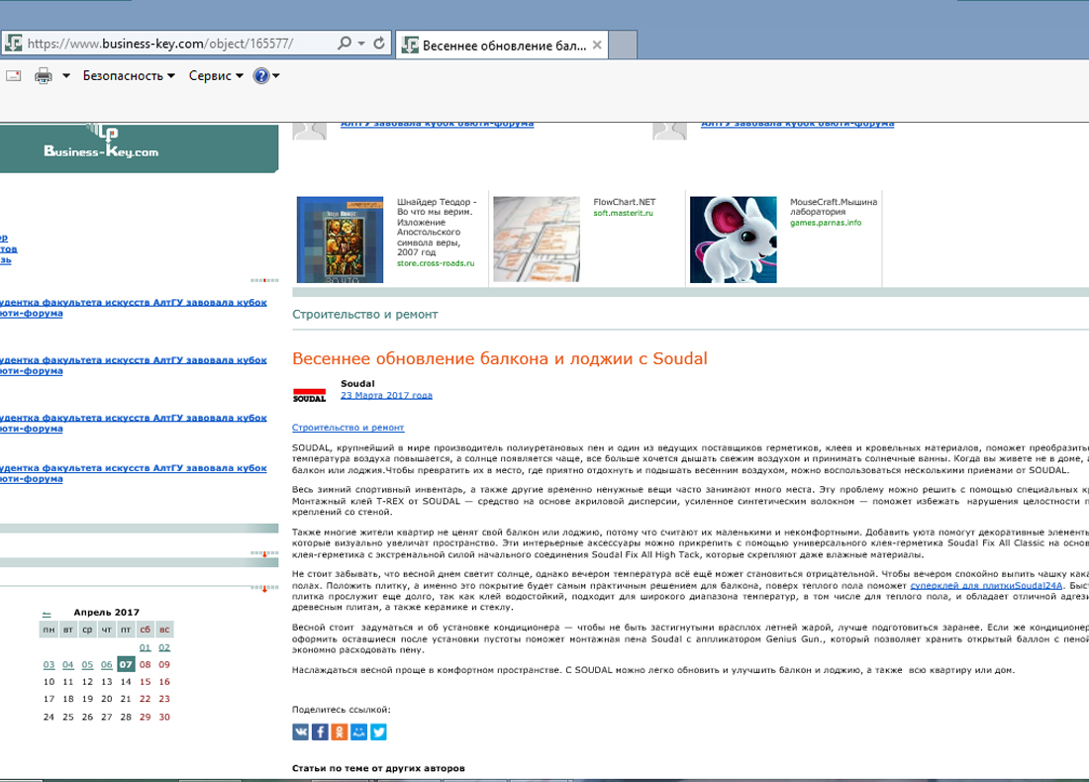Click the article title 'Весеннее обновление балкона'
The height and width of the screenshot is (782, 1089).
pyautogui.click(x=499, y=358)
